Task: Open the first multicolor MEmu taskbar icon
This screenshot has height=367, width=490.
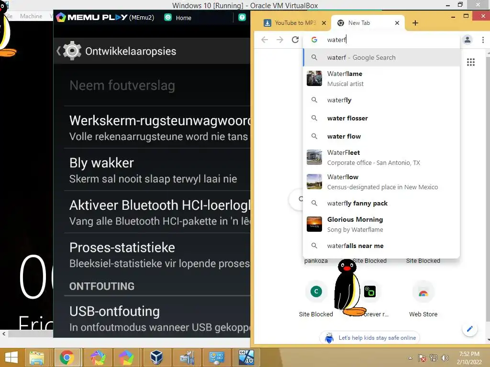Action: [98, 357]
